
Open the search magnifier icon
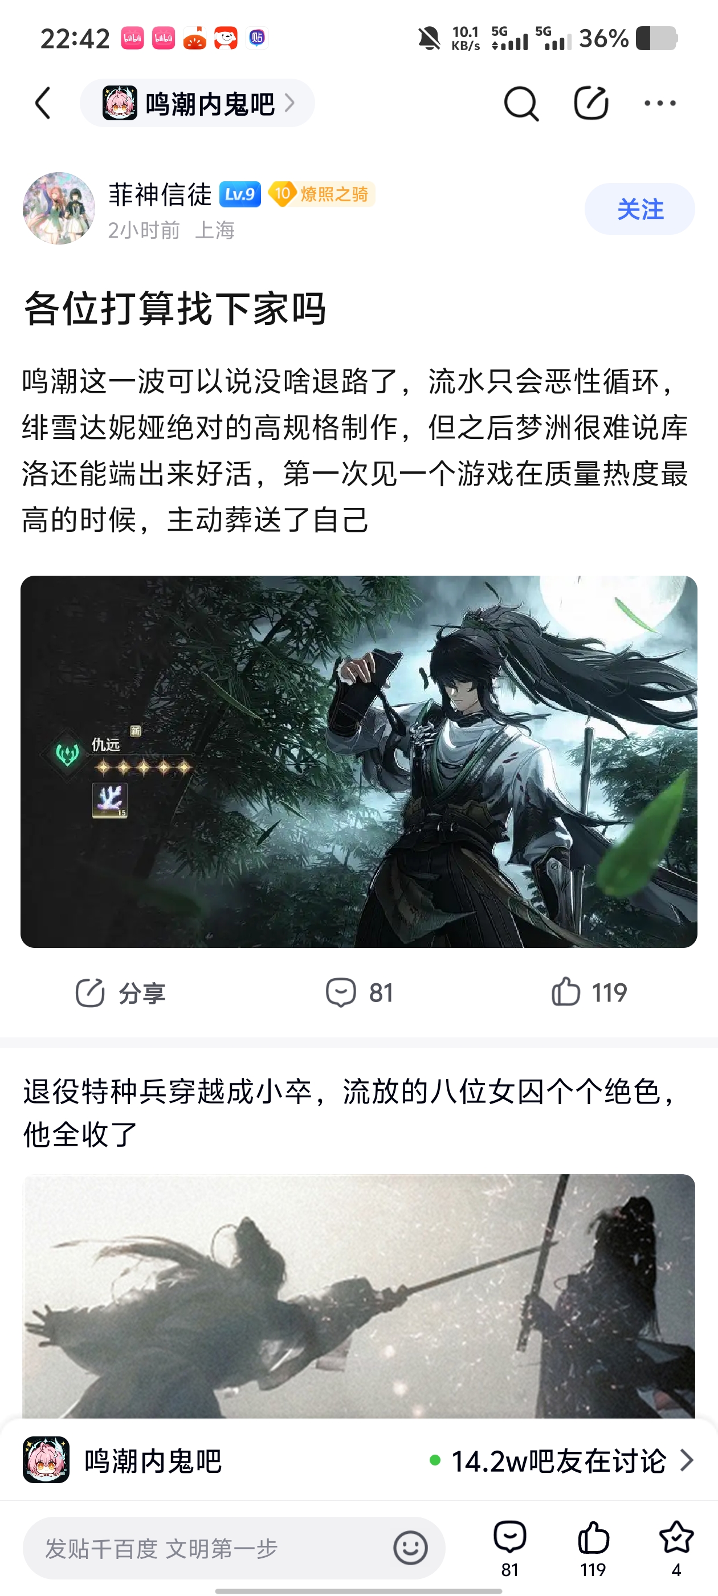click(x=521, y=104)
